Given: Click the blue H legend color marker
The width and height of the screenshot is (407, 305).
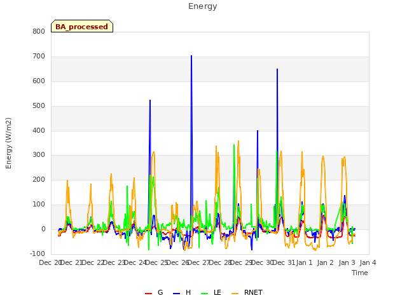Looking at the screenshot, I should tap(176, 294).
